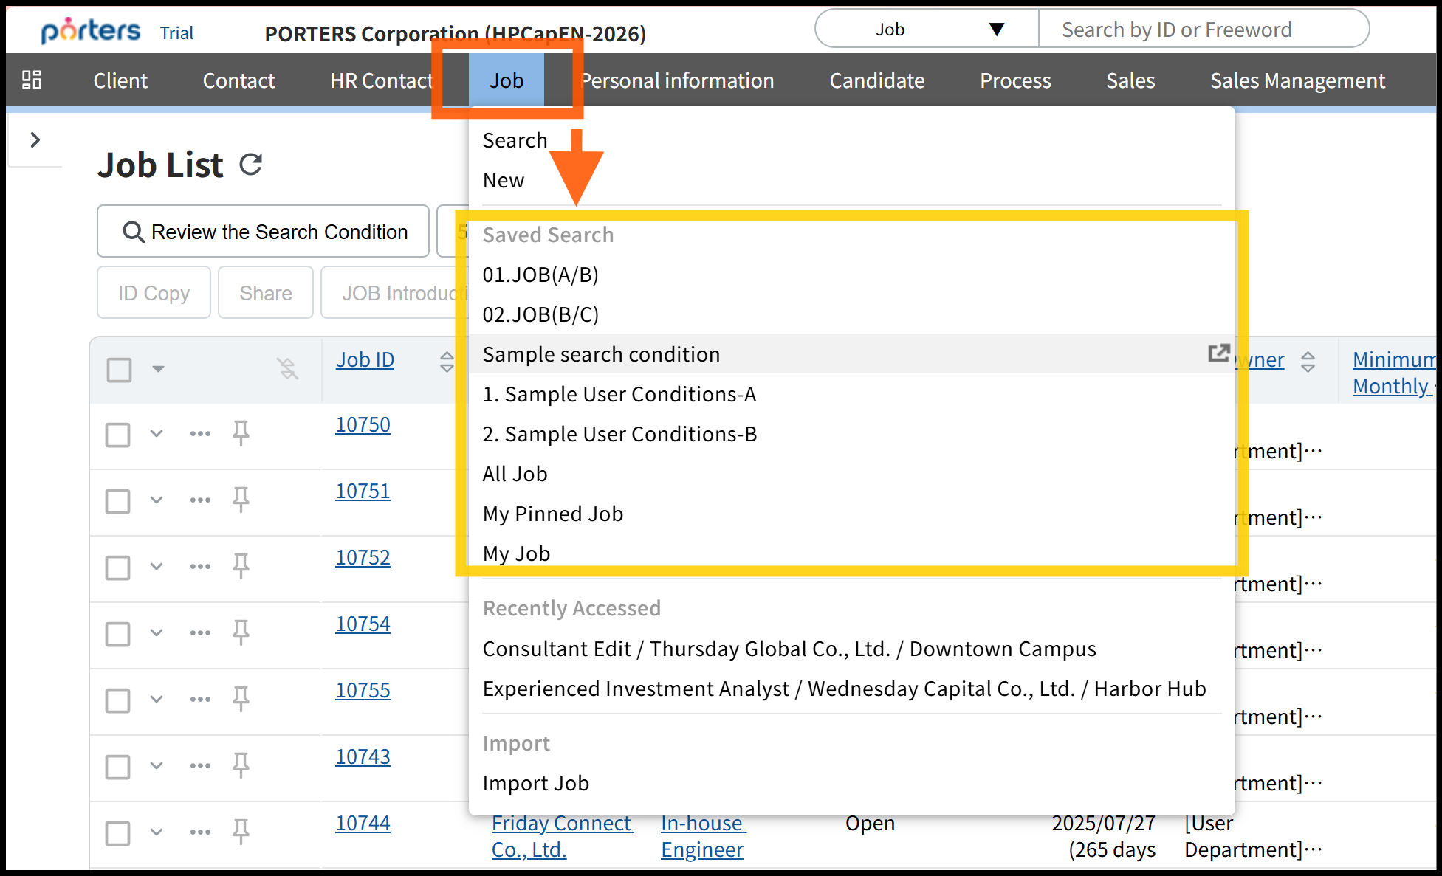The image size is (1442, 876).
Task: Open job ID 10744 link
Action: [363, 823]
